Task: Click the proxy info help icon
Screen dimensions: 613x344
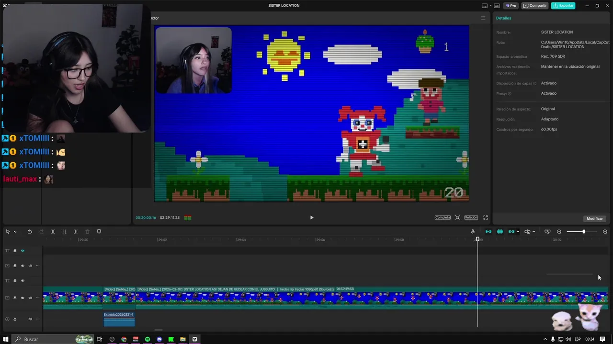Action: (x=509, y=94)
